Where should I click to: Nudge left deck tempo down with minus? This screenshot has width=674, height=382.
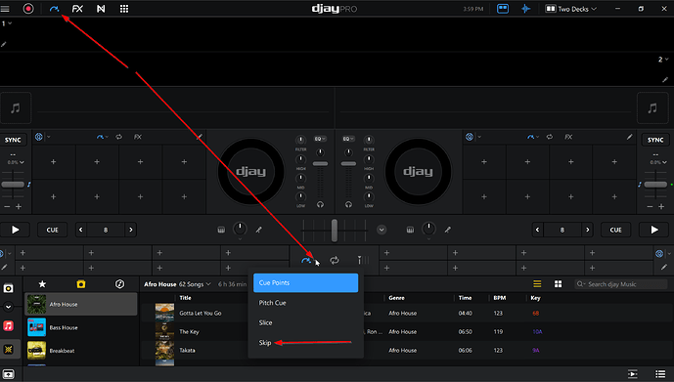[7, 207]
